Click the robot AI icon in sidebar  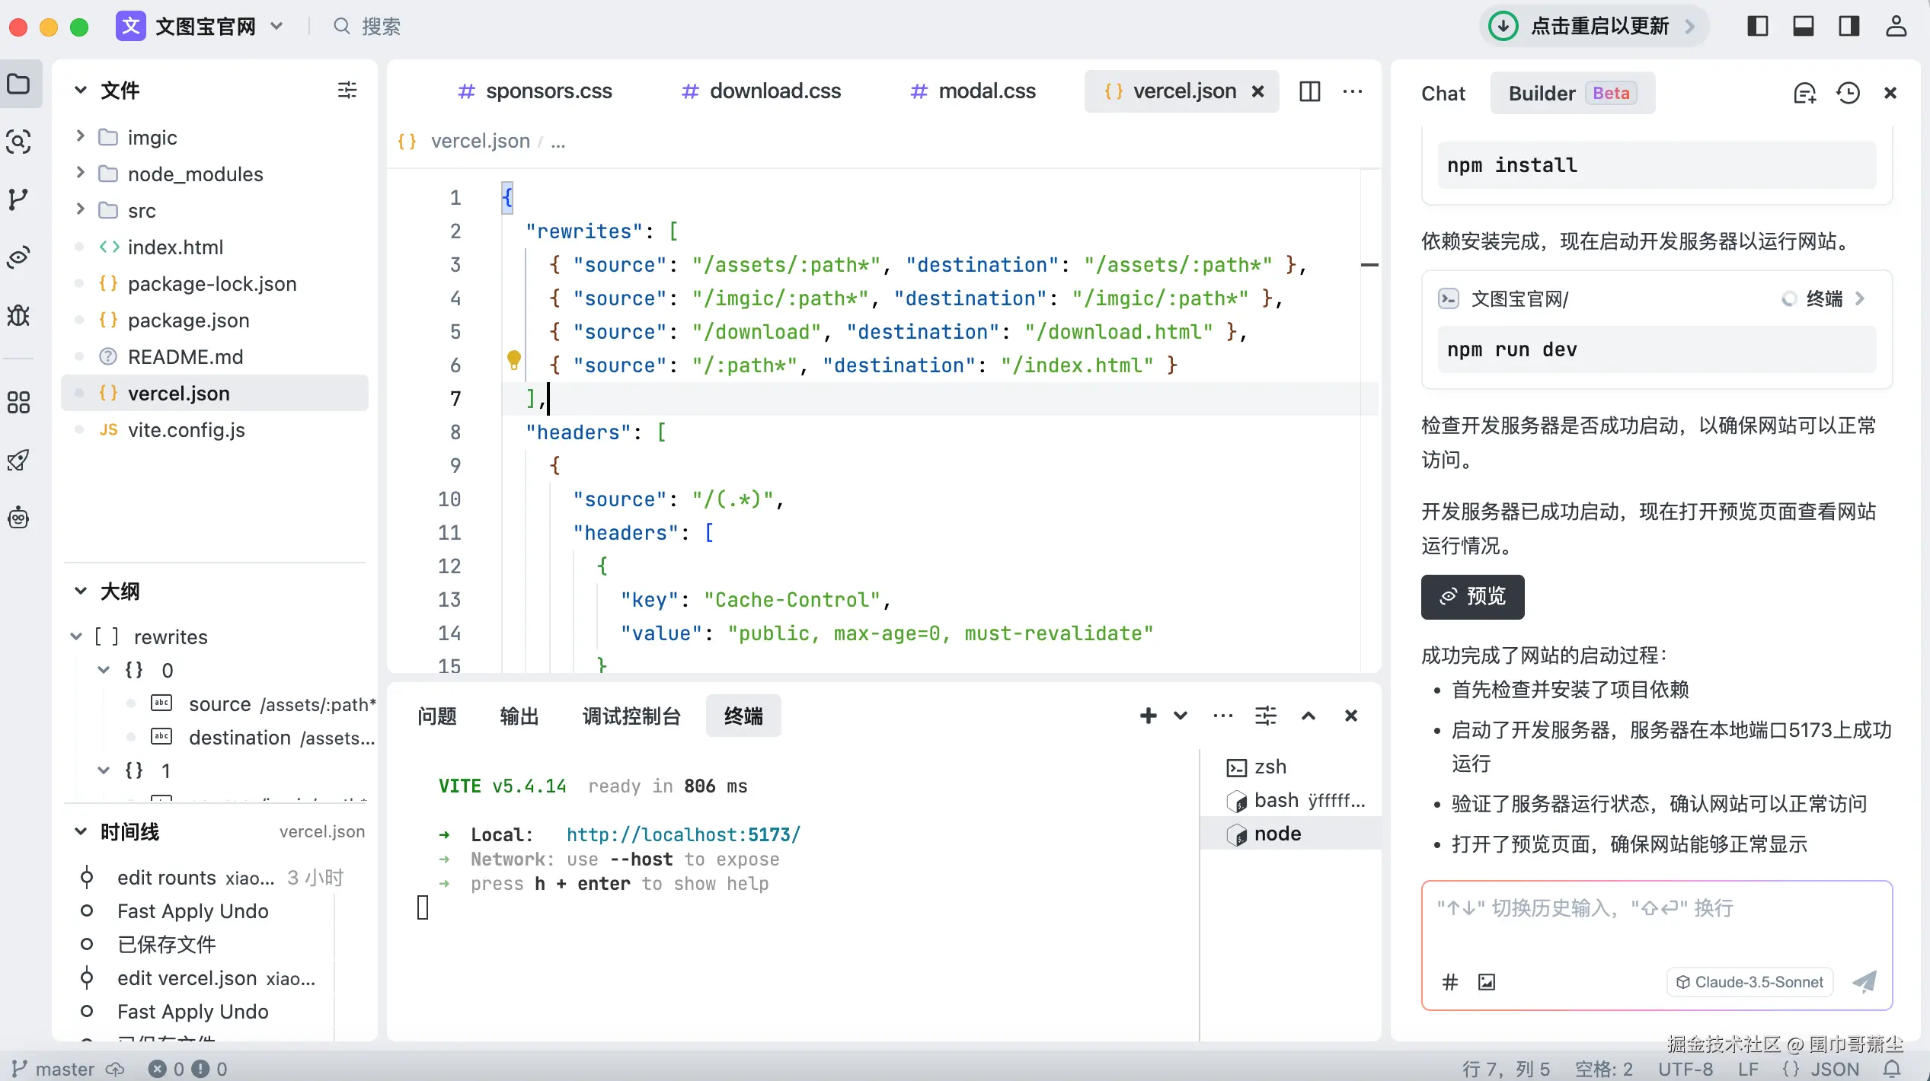19,518
